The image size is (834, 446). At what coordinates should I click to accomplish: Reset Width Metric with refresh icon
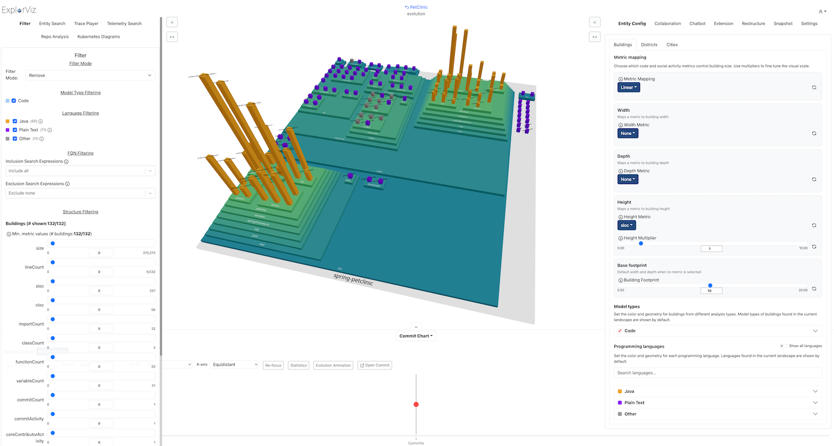814,133
